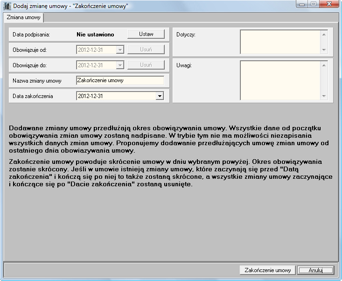
Task: Click the 2012-12-31 value in Data zakończenia
Action: click(x=91, y=96)
